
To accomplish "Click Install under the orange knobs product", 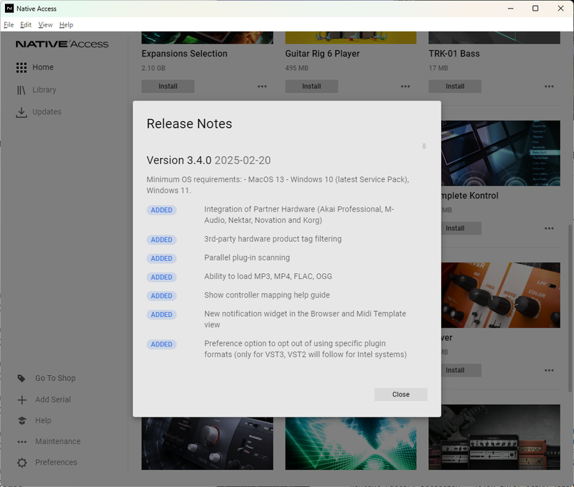I will tap(461, 371).
